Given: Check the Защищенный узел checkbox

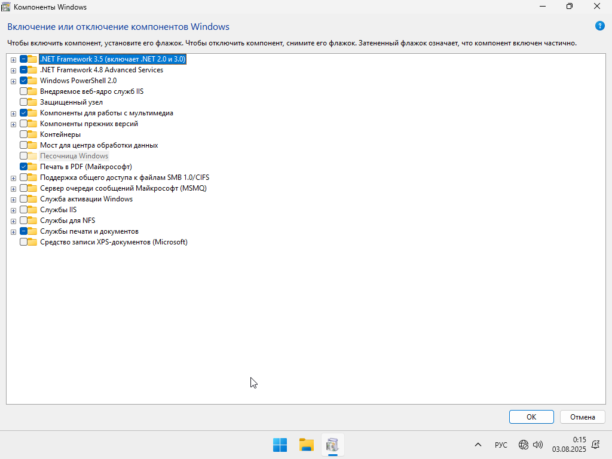Looking at the screenshot, I should coord(23,102).
